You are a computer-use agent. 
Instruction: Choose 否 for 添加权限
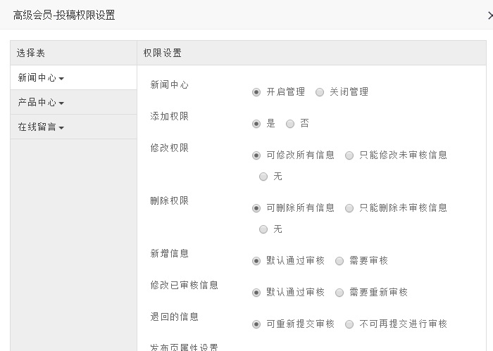pos(290,124)
